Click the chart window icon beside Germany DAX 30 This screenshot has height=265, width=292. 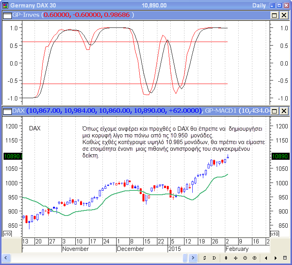(5, 5)
